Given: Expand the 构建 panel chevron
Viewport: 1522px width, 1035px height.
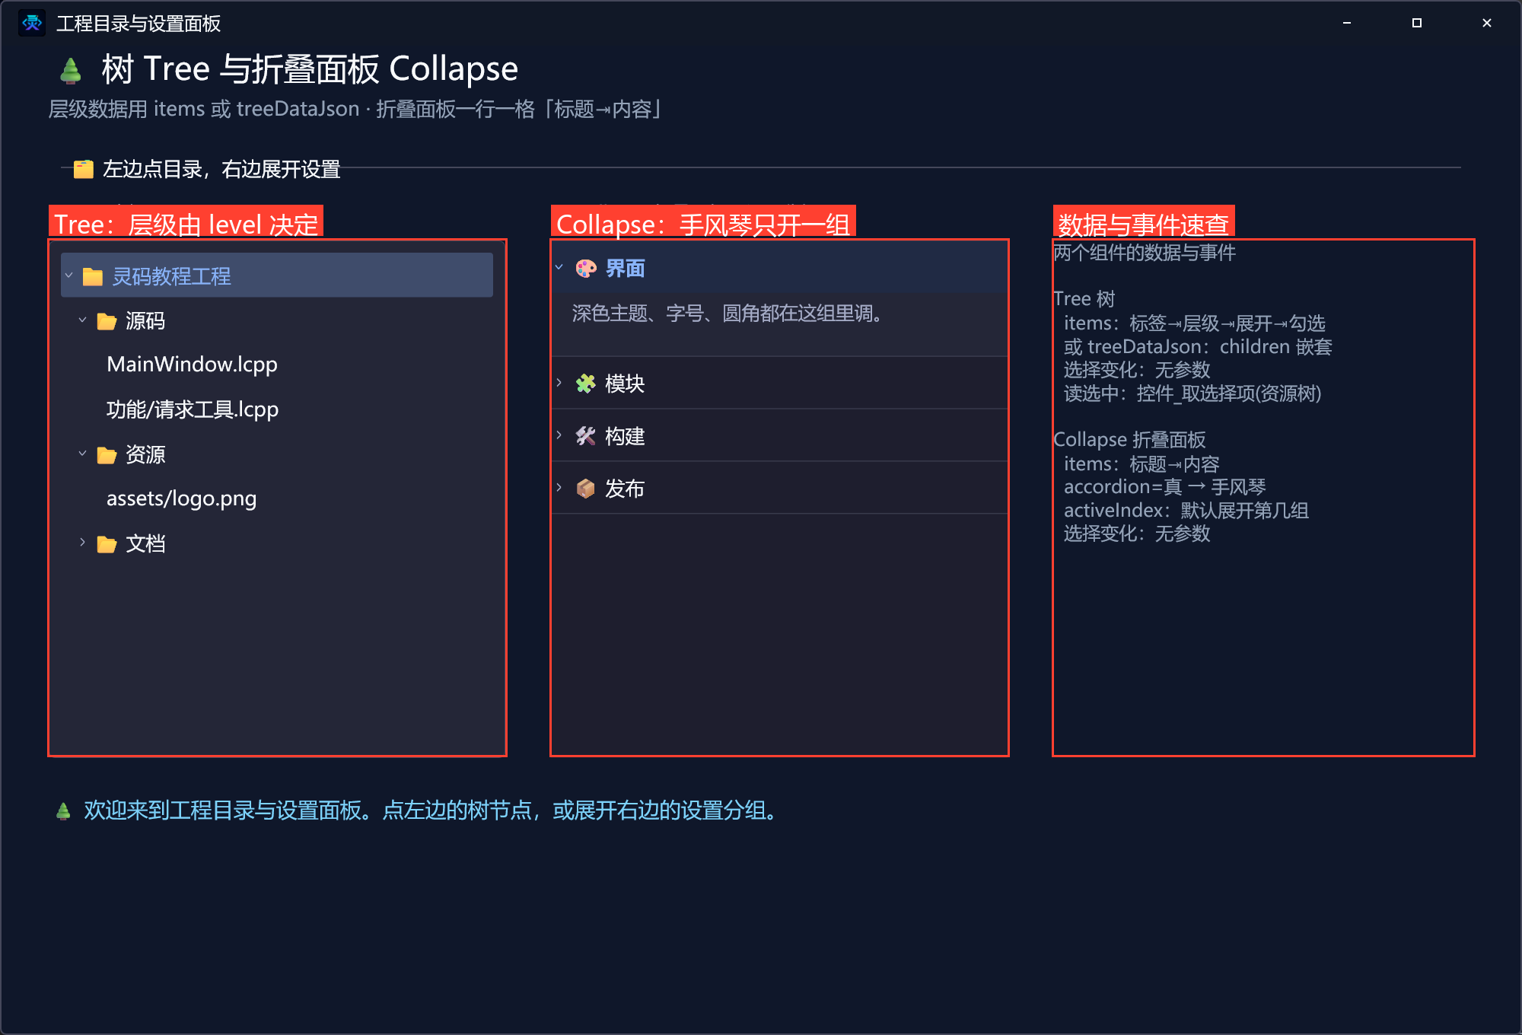Looking at the screenshot, I should point(559,435).
